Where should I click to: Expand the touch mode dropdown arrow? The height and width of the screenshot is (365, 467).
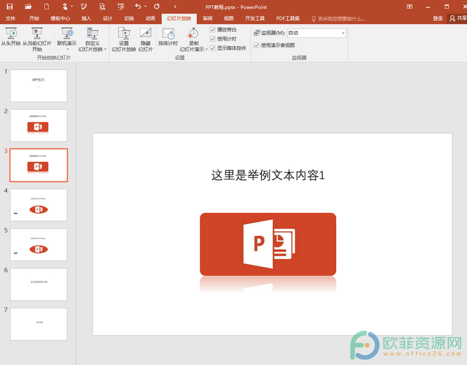72,6
